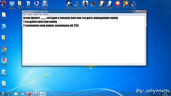Open the Opera desktop shortcut
Viewport: 171px width, 96px height.
point(4,4)
